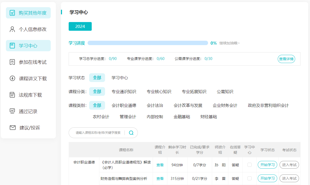The height and width of the screenshot is (185, 310).
Task: Click the 学习进度 progress bar
Action: click(148, 43)
